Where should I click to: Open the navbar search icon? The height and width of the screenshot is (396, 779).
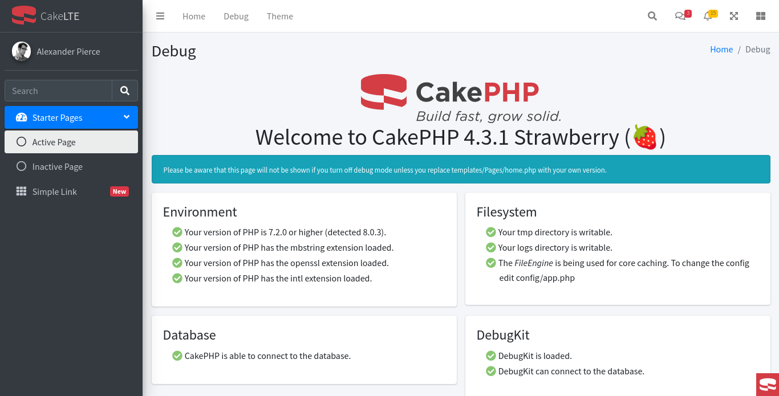(652, 16)
